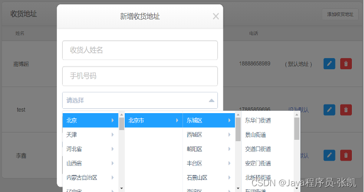This screenshot has height=192, width=364.
Task: Select 内蒙古自治区 in province list
Action: click(x=90, y=177)
